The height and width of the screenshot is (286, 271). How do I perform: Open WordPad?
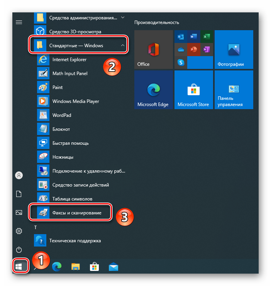(81, 115)
